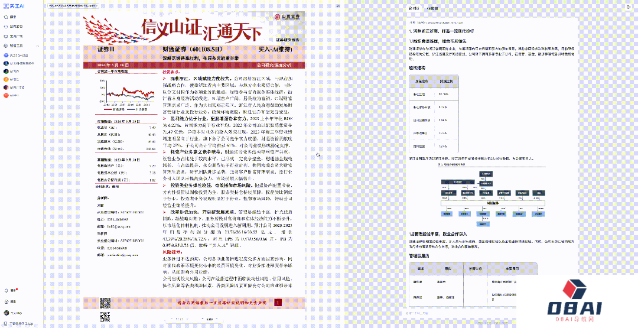Click the download 天工 app link
The width and height of the screenshot is (638, 328).
click(21, 324)
